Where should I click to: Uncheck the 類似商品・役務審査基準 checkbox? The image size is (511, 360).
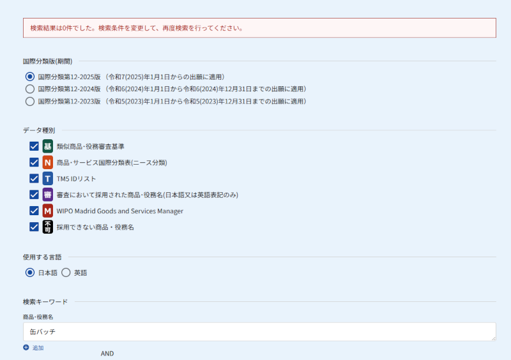tap(34, 146)
